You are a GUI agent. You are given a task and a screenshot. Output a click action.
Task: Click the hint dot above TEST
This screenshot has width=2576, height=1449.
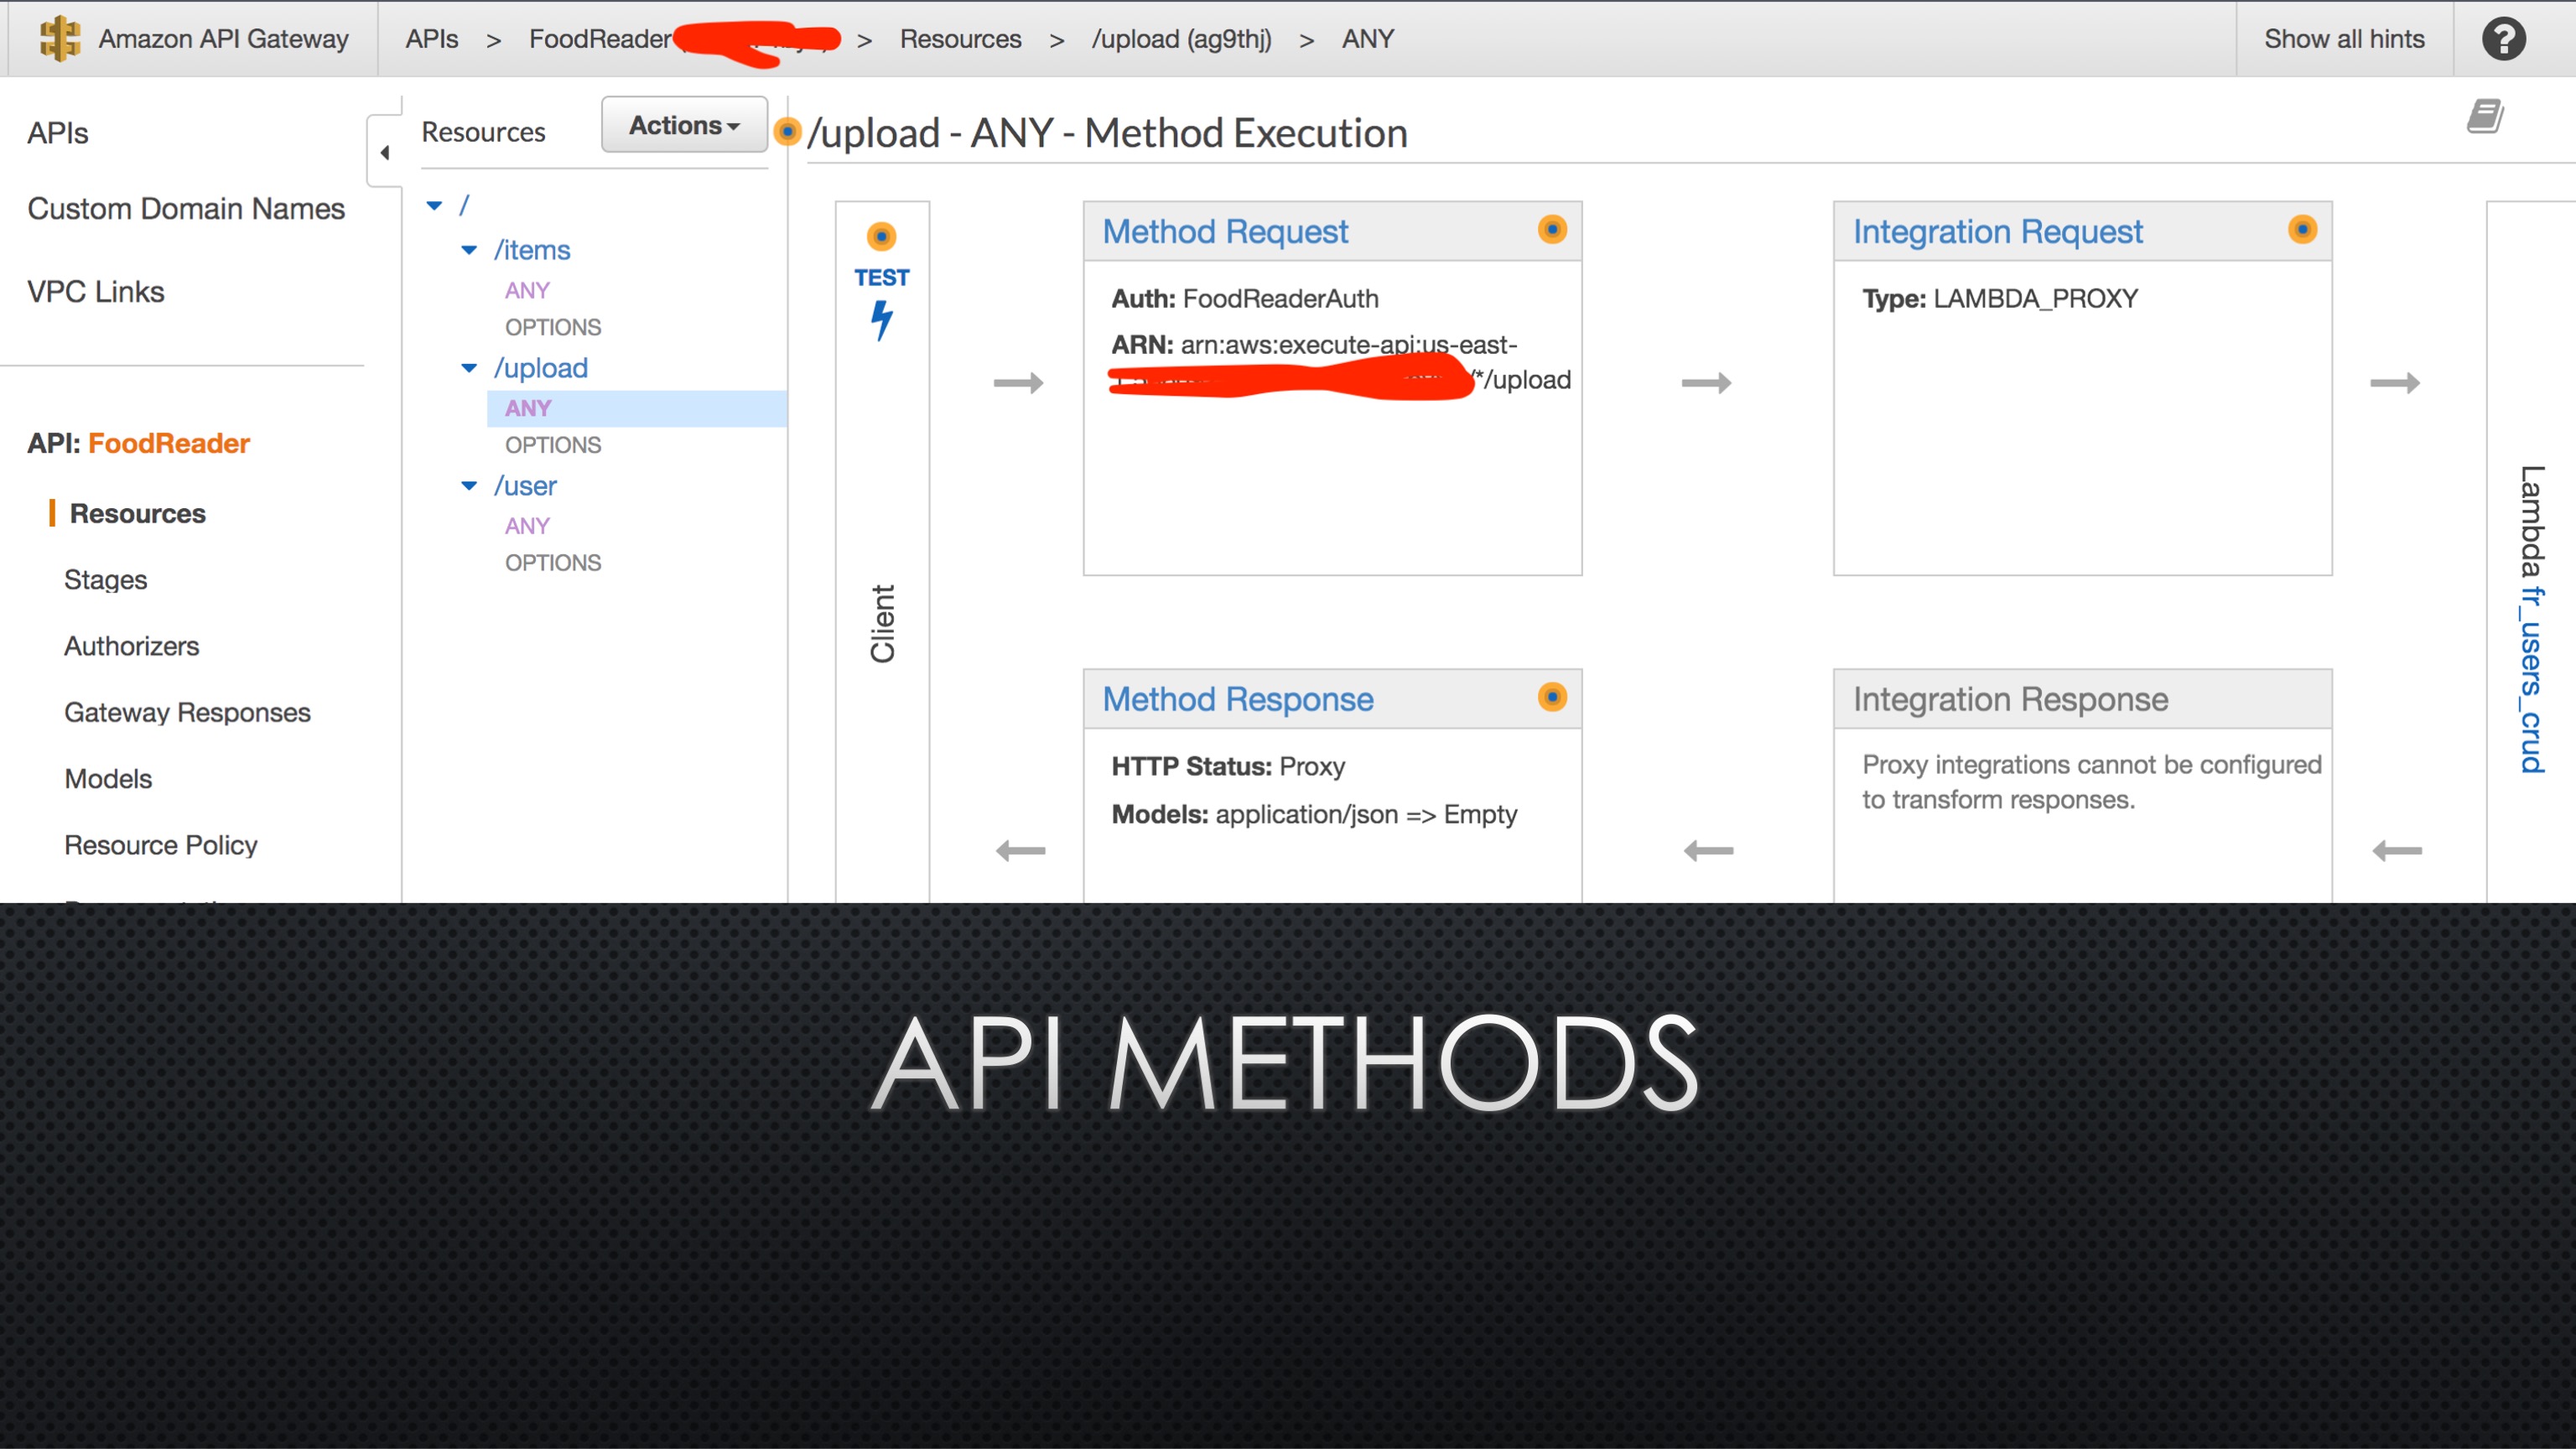(881, 237)
